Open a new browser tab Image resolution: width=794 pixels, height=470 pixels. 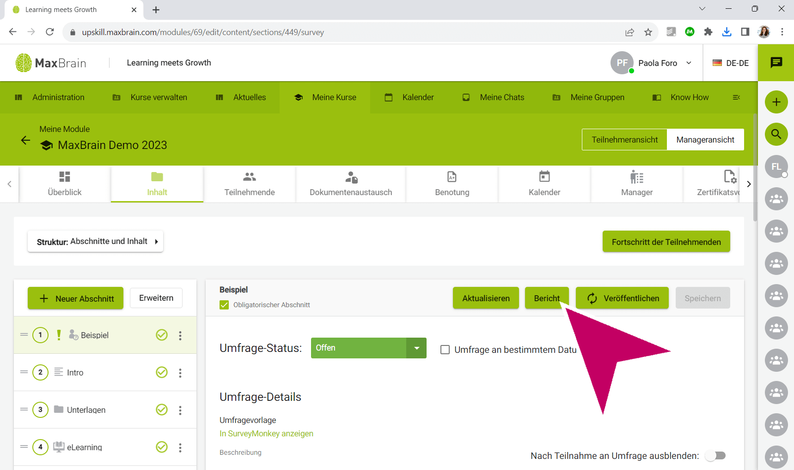coord(156,10)
